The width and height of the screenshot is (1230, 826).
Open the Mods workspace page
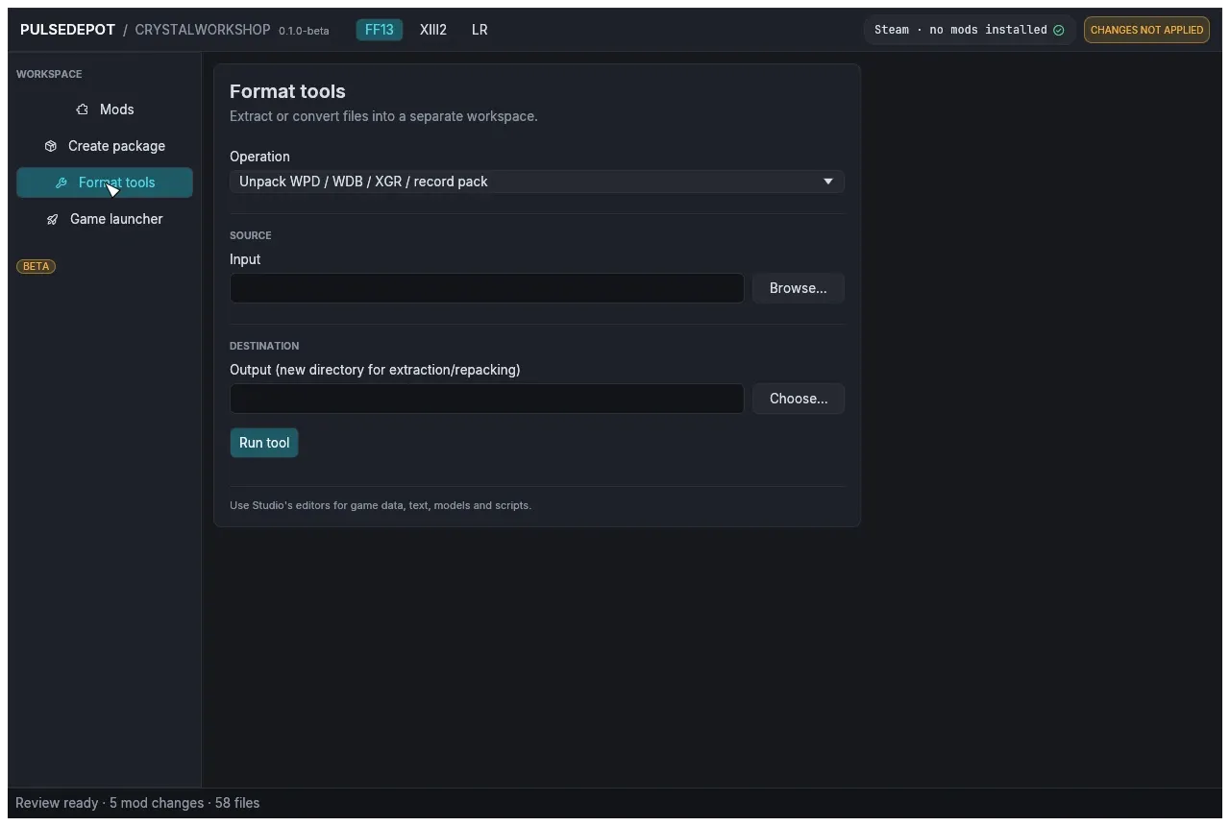[x=105, y=109]
